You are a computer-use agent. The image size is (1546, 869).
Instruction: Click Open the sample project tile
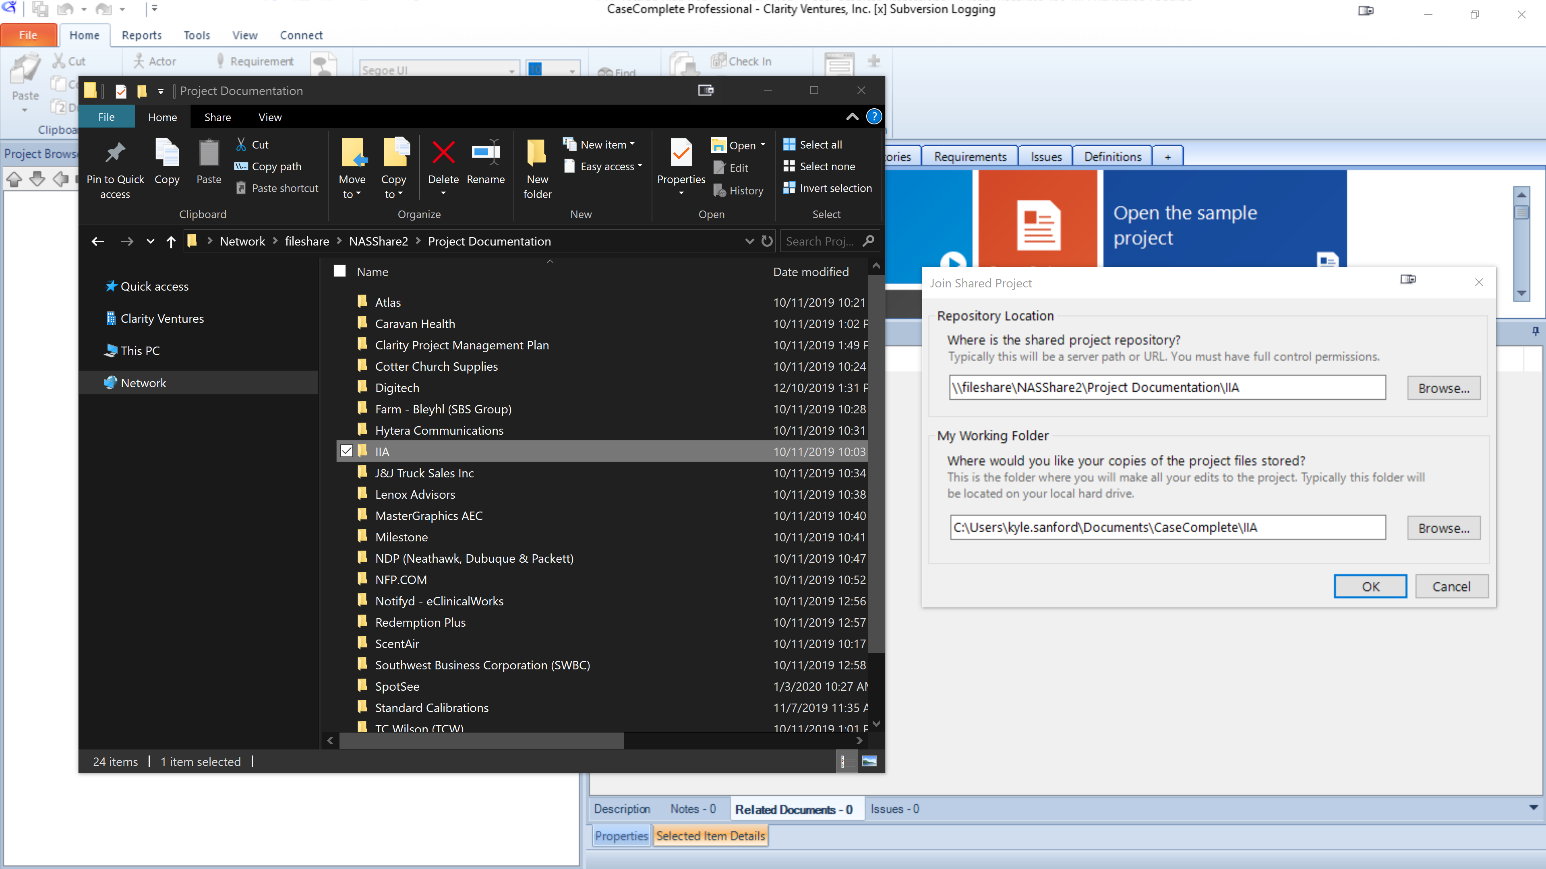pyautogui.click(x=1224, y=219)
